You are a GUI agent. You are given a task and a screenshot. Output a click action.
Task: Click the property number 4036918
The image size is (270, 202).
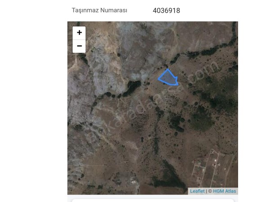click(166, 11)
